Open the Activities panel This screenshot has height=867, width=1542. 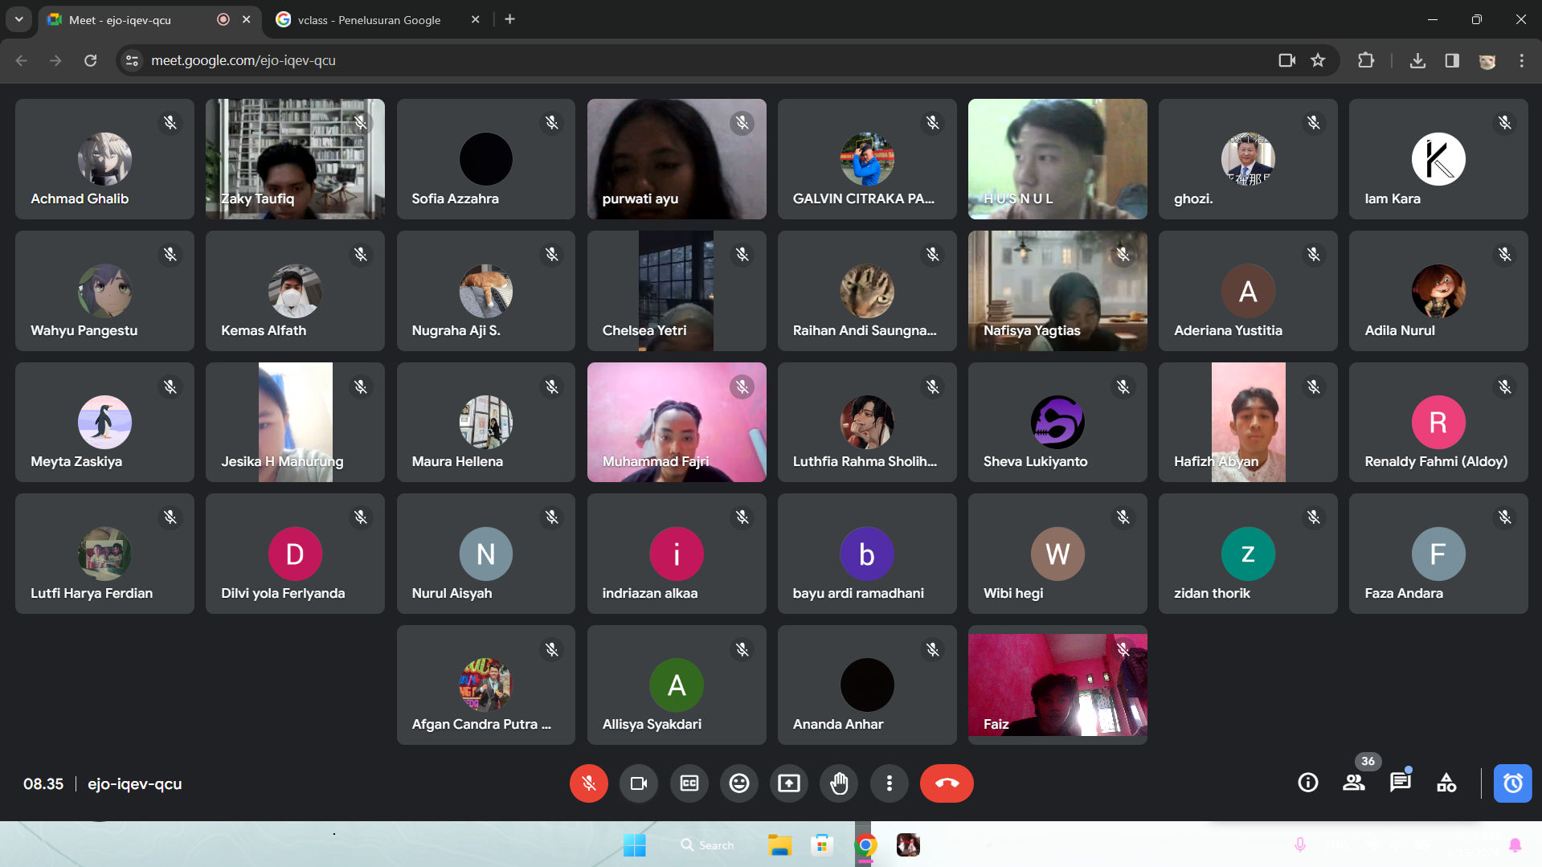point(1446,783)
